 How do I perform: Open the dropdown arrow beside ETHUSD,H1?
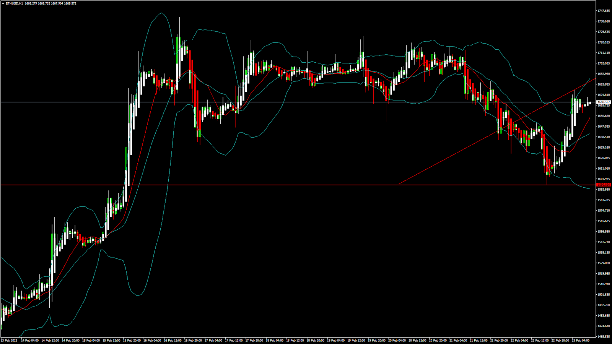3,3
